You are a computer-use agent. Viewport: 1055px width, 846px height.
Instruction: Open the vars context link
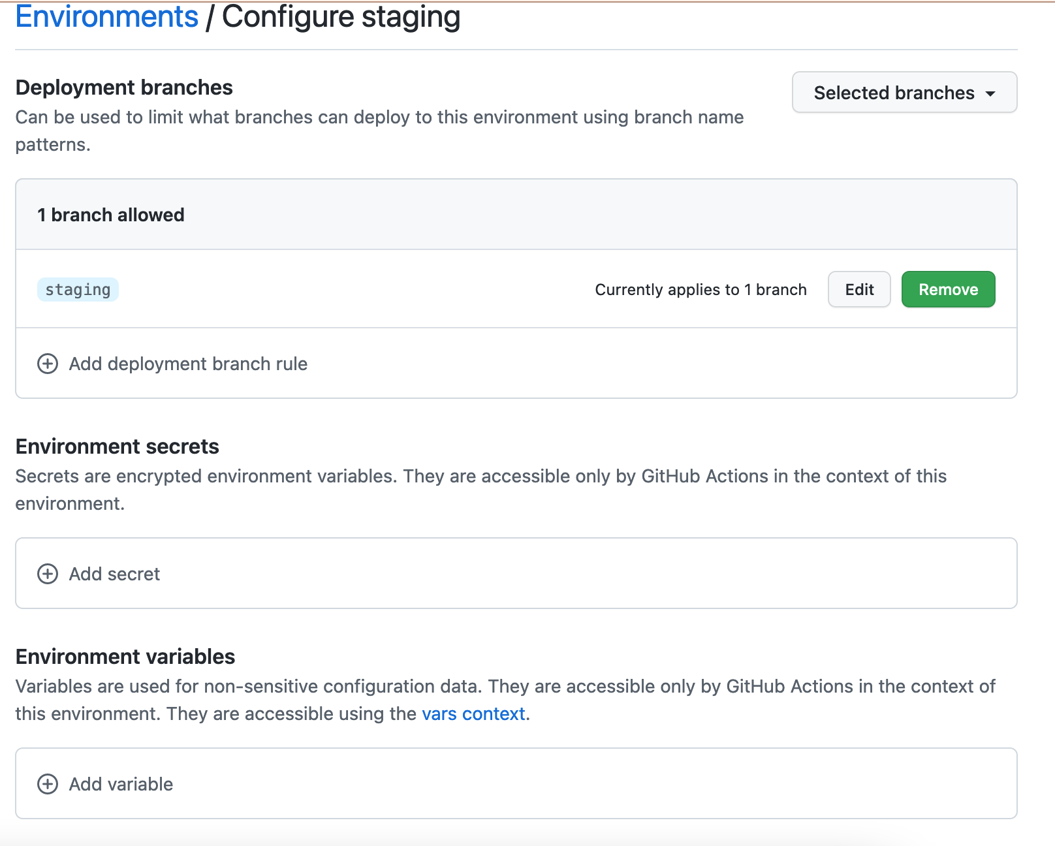coord(473,713)
